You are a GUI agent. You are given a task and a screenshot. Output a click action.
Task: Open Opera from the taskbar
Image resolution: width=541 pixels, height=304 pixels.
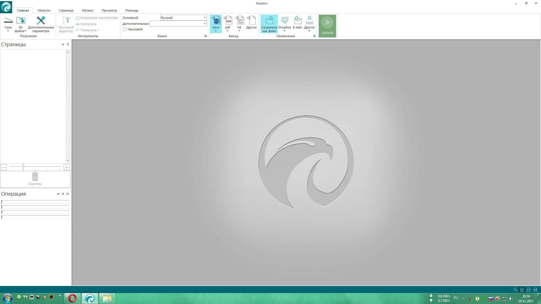coord(72,298)
